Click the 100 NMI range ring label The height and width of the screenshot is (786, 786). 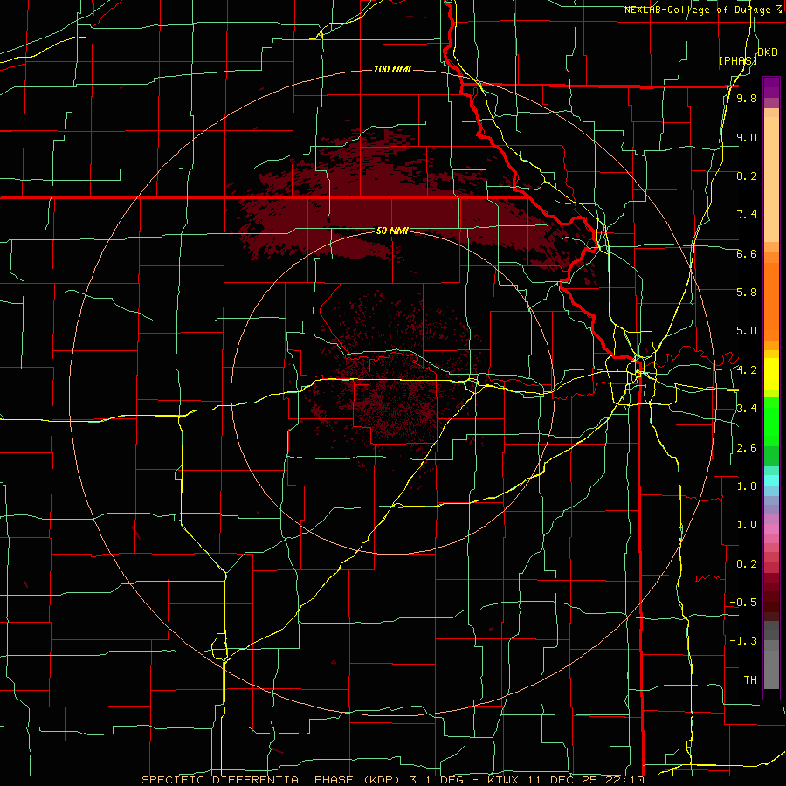[392, 69]
